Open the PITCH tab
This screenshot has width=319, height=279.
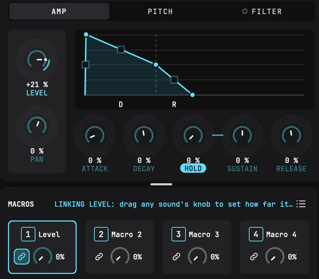160,12
